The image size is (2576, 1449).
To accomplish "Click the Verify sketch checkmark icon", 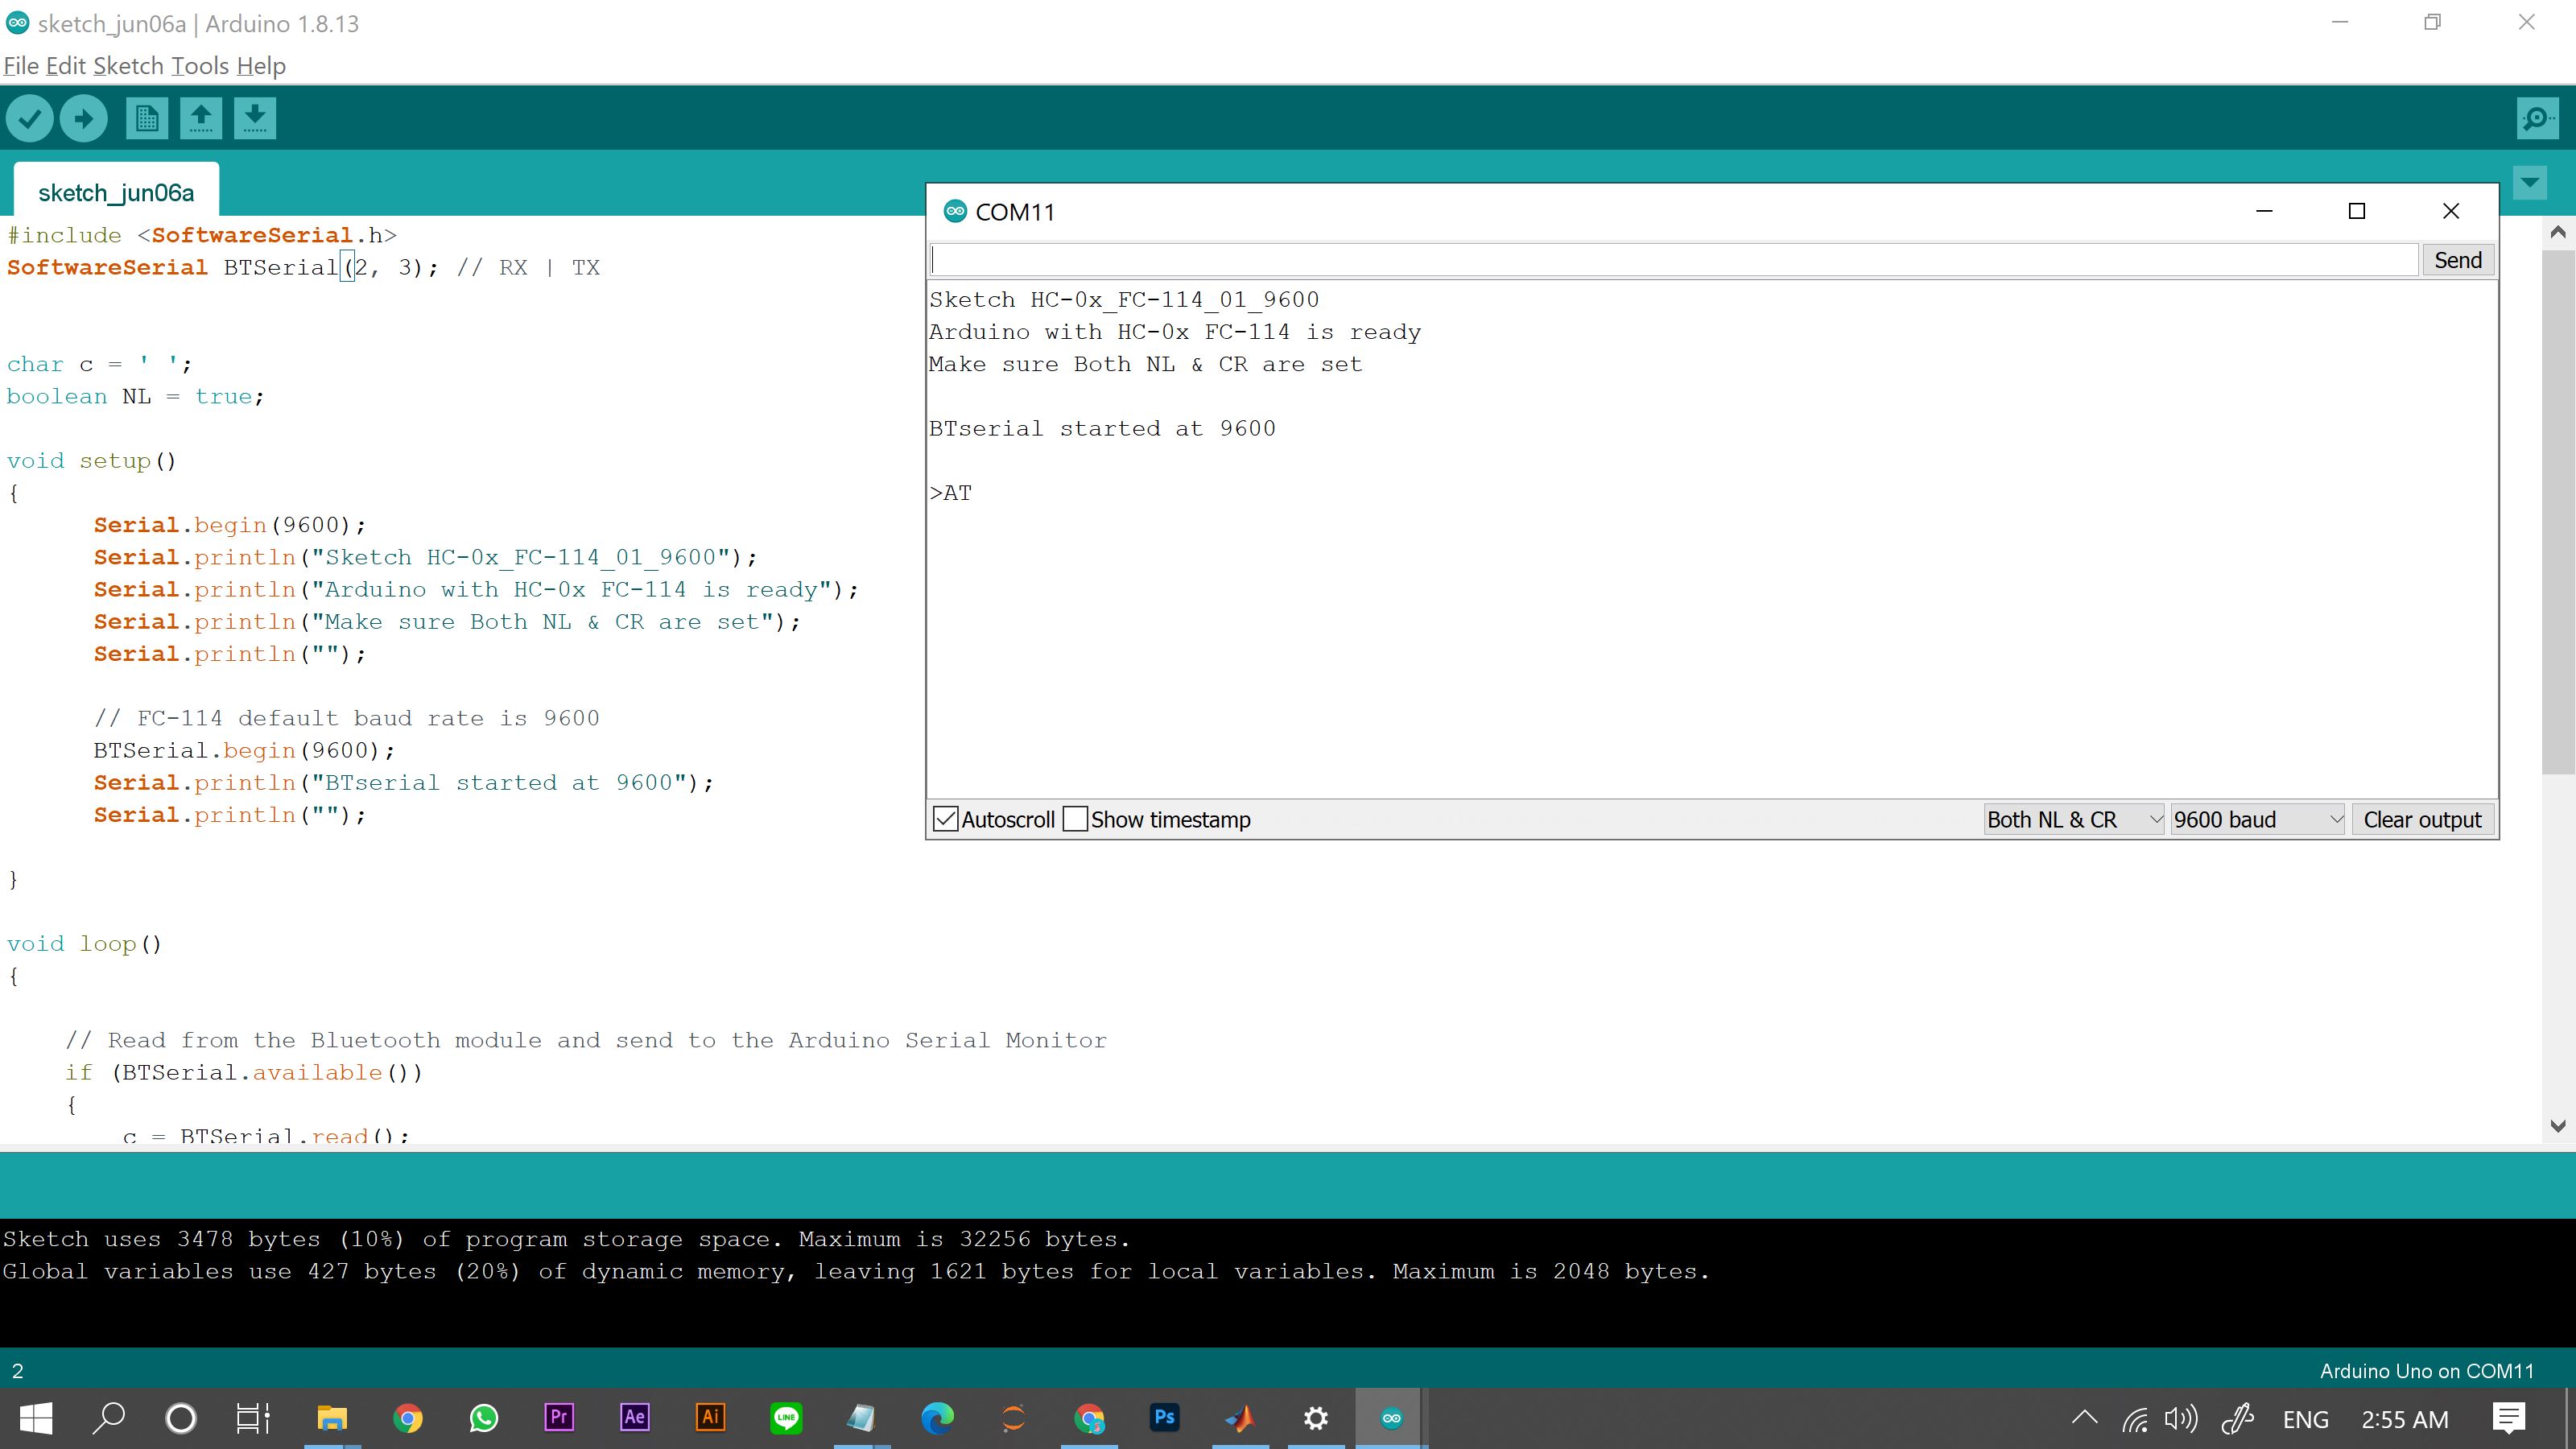I will 30,119.
